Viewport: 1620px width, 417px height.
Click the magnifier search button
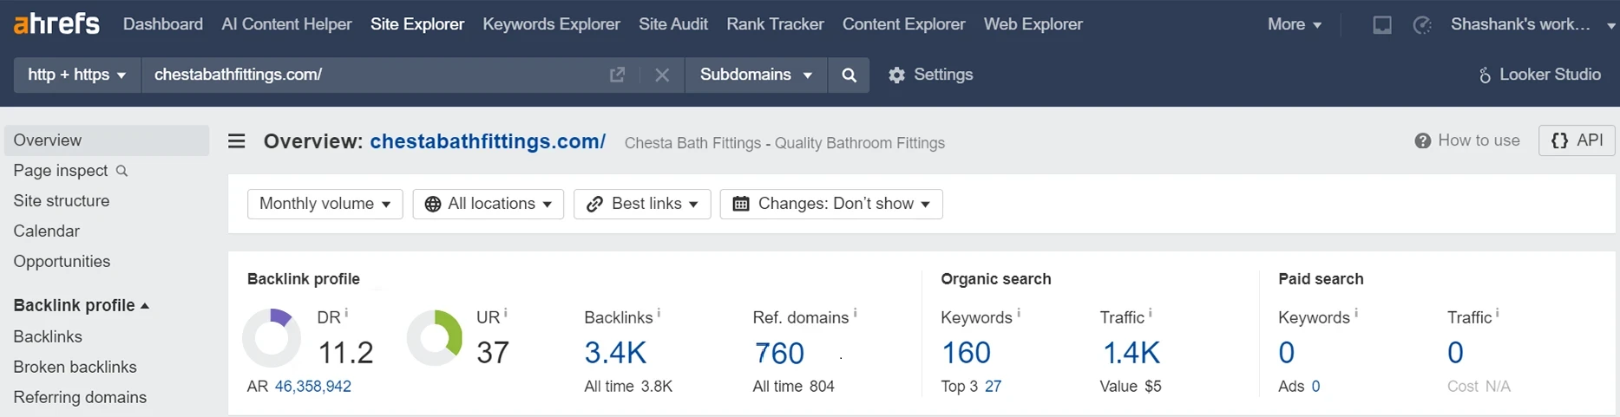click(849, 75)
